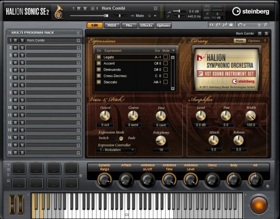Open the Options page tab next to Effects
Viewport: 280px width, 219px height.
click(x=163, y=26)
